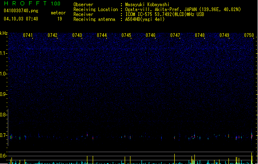Click the 0.7 kHz axis label
The image size is (258, 164).
[x=3, y=135]
